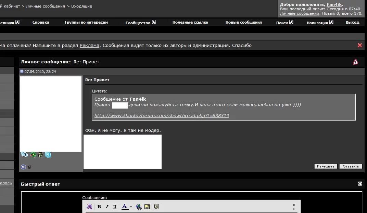Viewport: 367px width, 213px height.
Task: Click the Insert Link globe icon
Action: tap(139, 207)
